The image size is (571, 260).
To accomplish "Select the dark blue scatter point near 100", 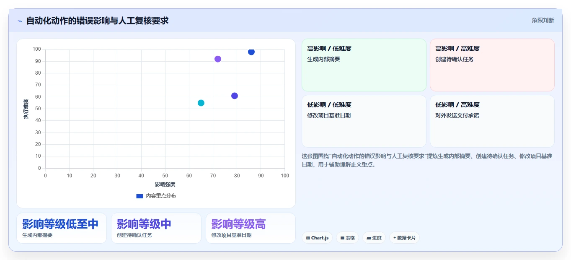I will [251, 52].
